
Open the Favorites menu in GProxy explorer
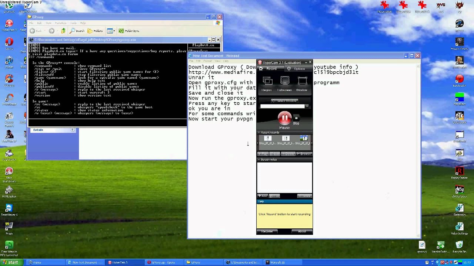click(60, 23)
